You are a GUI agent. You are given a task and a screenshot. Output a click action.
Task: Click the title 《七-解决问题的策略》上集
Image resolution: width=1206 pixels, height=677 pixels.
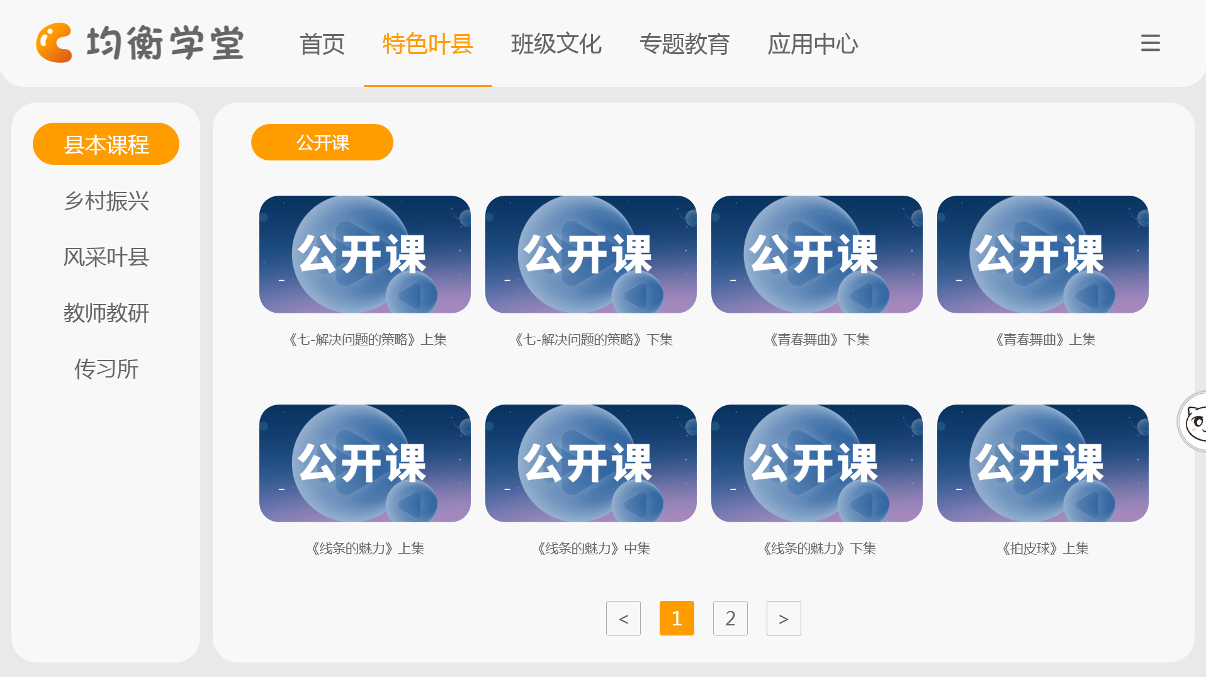click(366, 340)
